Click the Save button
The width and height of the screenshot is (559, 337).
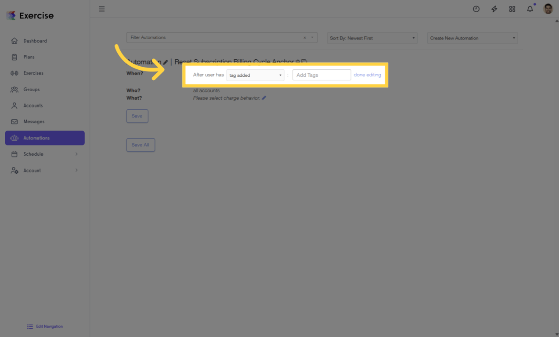137,116
